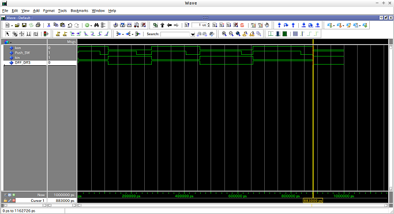Click the Save icon in toolbar

pos(24,25)
